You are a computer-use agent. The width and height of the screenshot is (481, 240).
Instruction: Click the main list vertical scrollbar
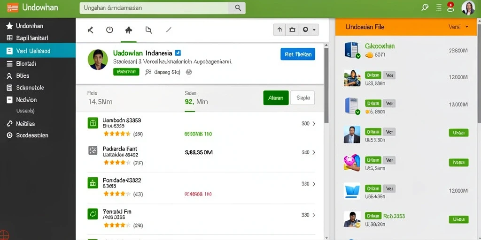click(x=326, y=85)
